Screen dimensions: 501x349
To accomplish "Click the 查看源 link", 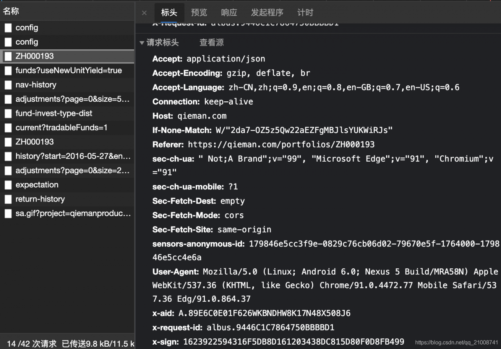I will point(212,43).
